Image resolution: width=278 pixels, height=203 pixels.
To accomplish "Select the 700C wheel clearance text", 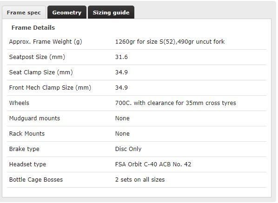I will coord(176,103).
